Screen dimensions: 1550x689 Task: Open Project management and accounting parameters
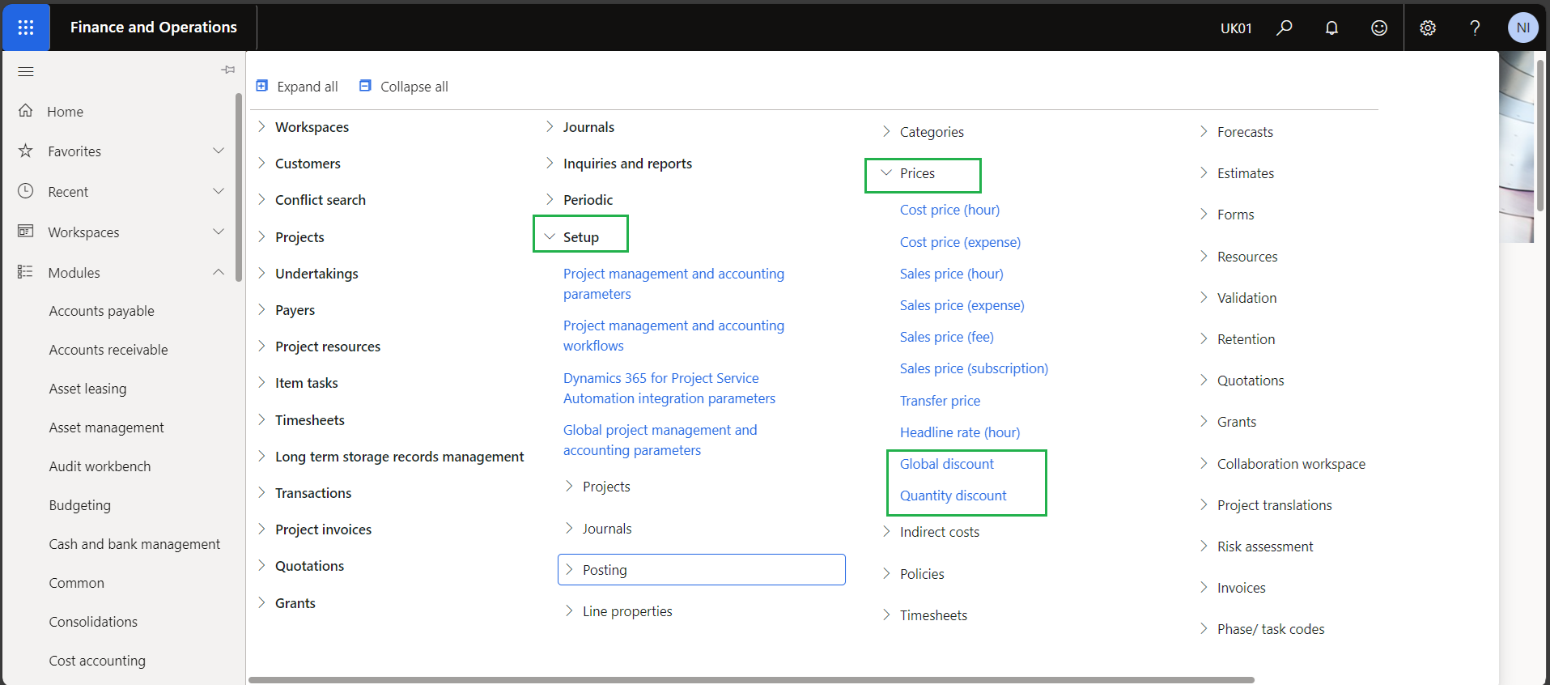click(673, 284)
